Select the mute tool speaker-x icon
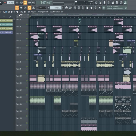The height and width of the screenshot is (136, 136). coord(12,12)
